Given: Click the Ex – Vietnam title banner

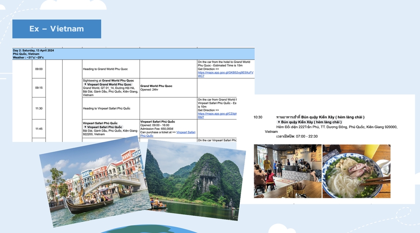Looking at the screenshot, I should (x=56, y=29).
